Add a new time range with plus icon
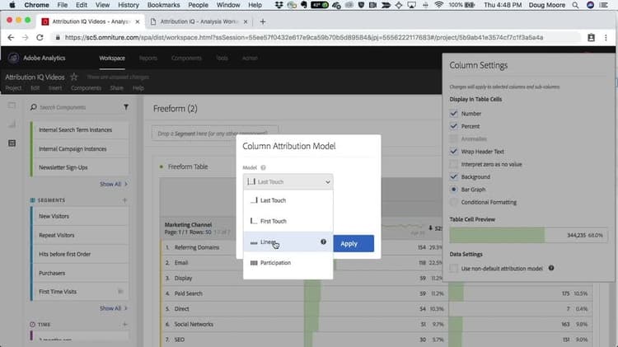Screen dimensions: 618x347 (x=125, y=324)
